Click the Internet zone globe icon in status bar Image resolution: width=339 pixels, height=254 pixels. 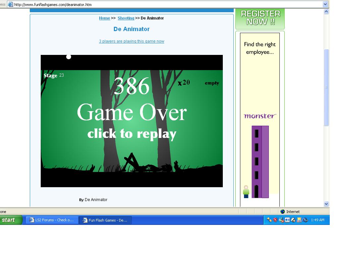pyautogui.click(x=283, y=211)
